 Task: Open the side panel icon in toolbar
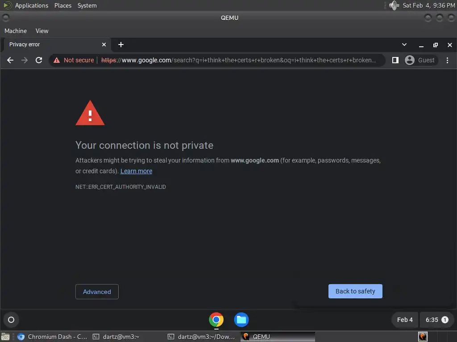point(395,60)
